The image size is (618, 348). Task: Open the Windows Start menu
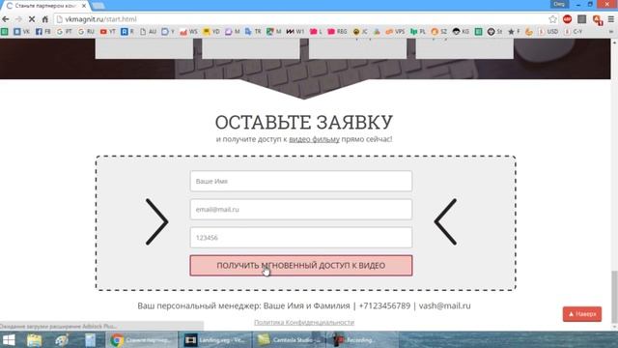[x=9, y=339]
